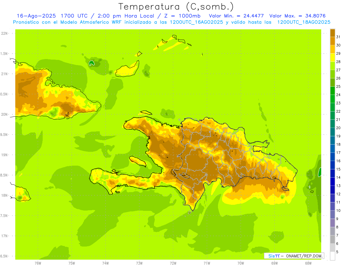Click the longitude label "75W"

(72, 263)
